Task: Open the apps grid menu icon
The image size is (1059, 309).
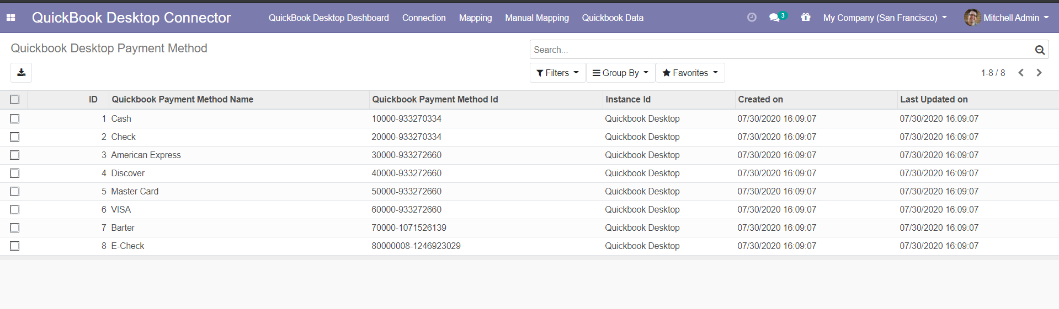Action: coord(10,18)
